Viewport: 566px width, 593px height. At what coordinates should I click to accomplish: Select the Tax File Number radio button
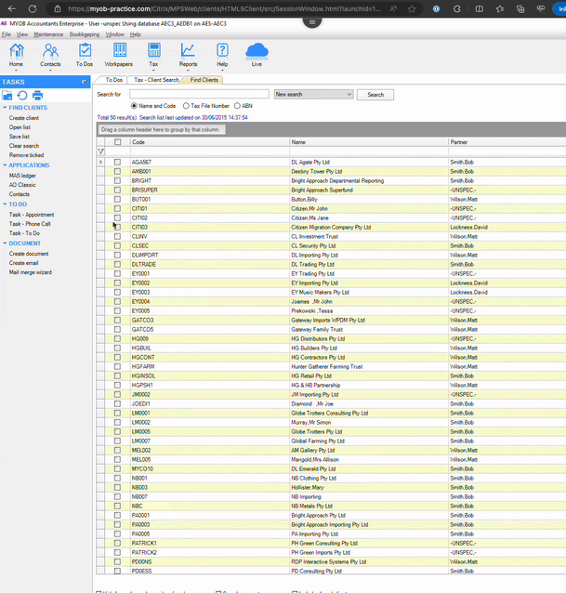(186, 106)
